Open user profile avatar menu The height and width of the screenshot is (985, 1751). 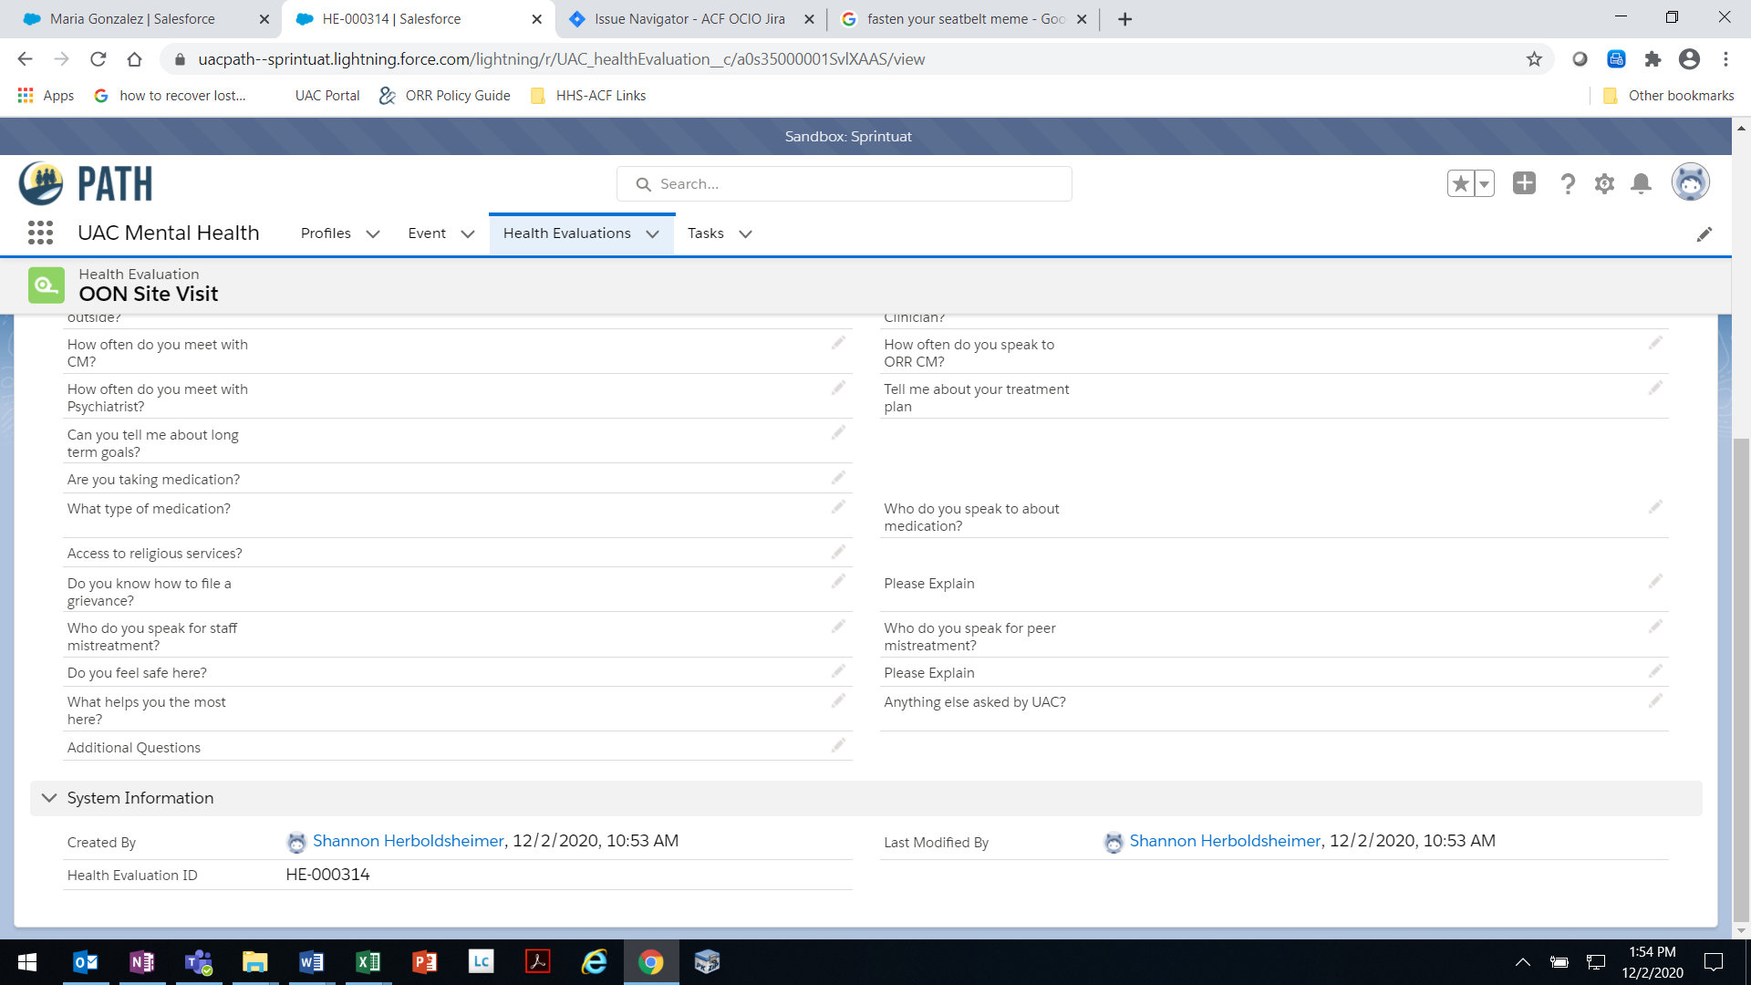pos(1690,182)
